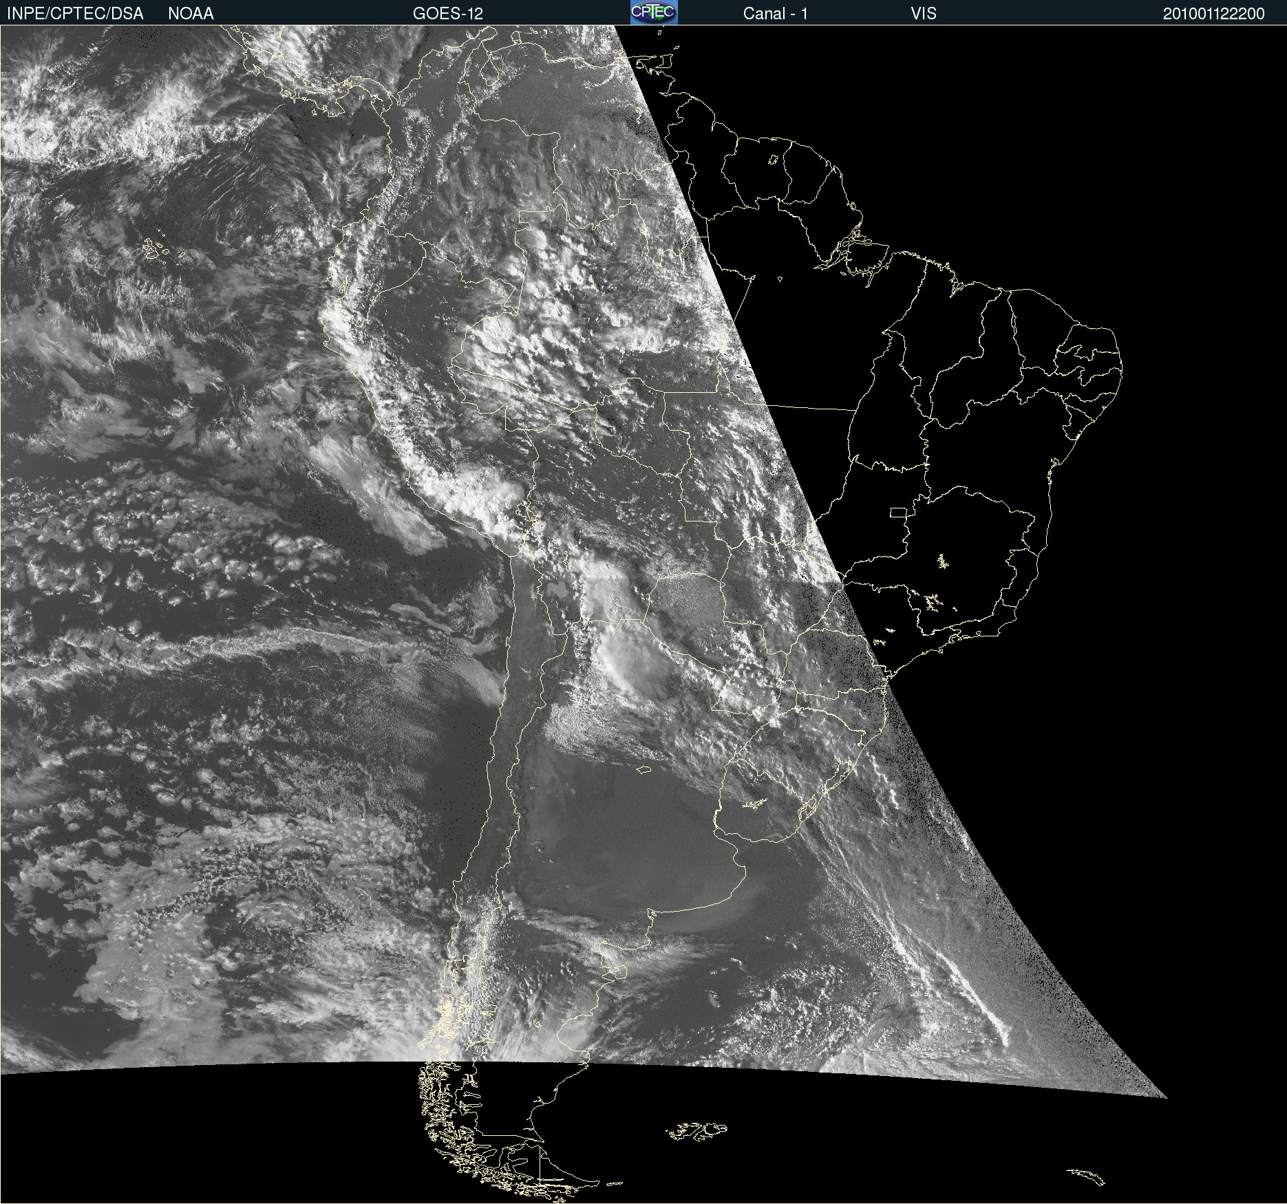Click the CPTEC logo in header
The height and width of the screenshot is (1204, 1287).
[x=654, y=12]
